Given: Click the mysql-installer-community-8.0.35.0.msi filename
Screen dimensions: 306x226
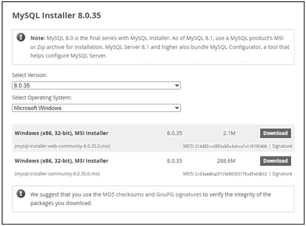Looking at the screenshot, I should (57, 173).
